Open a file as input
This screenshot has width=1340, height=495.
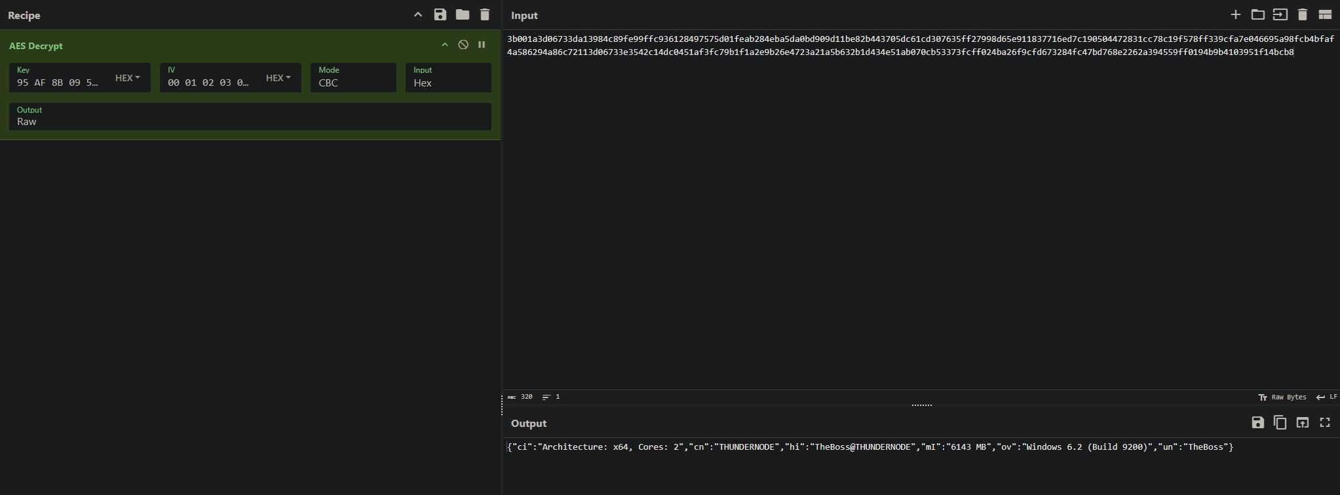(1258, 15)
